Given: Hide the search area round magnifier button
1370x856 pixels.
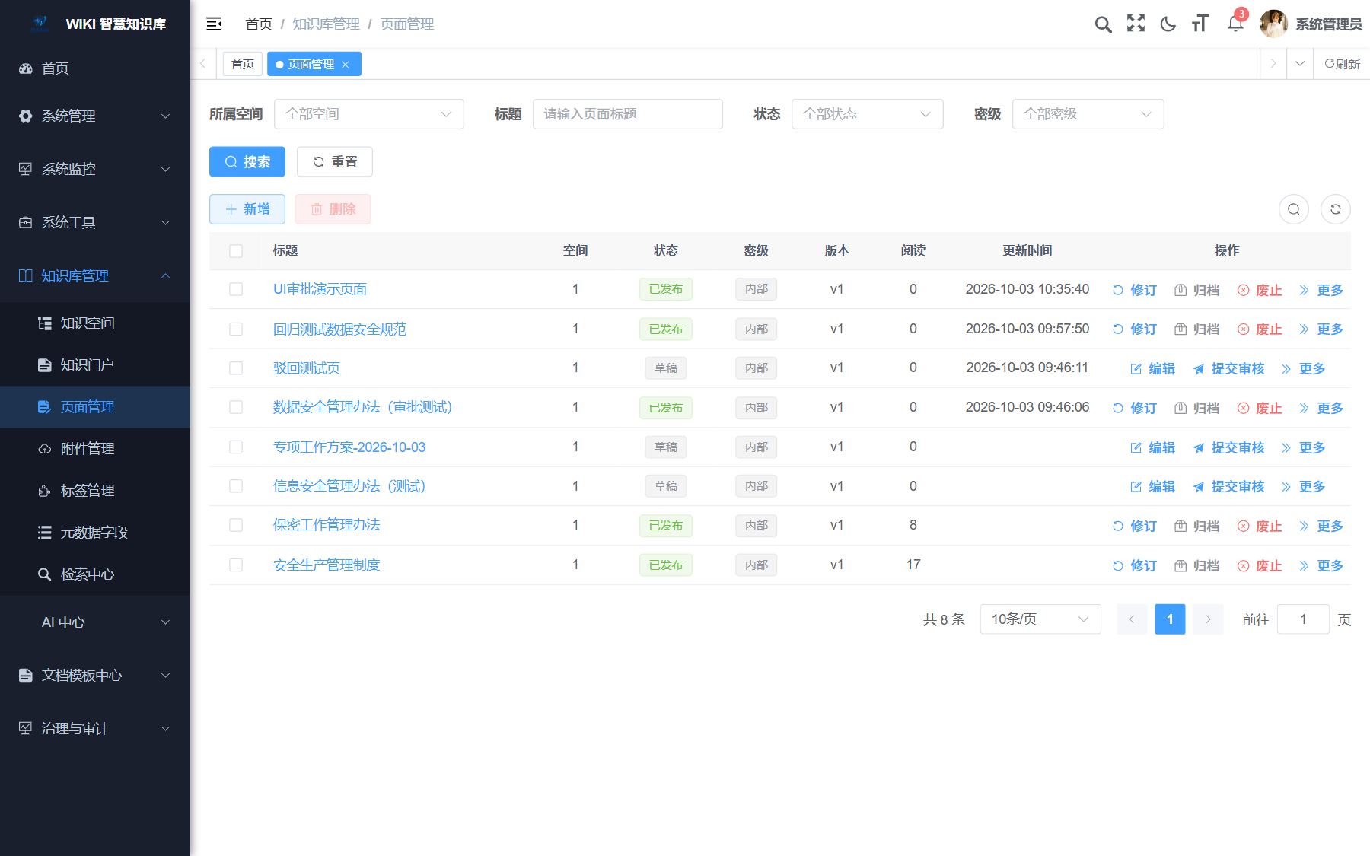Looking at the screenshot, I should point(1294,209).
